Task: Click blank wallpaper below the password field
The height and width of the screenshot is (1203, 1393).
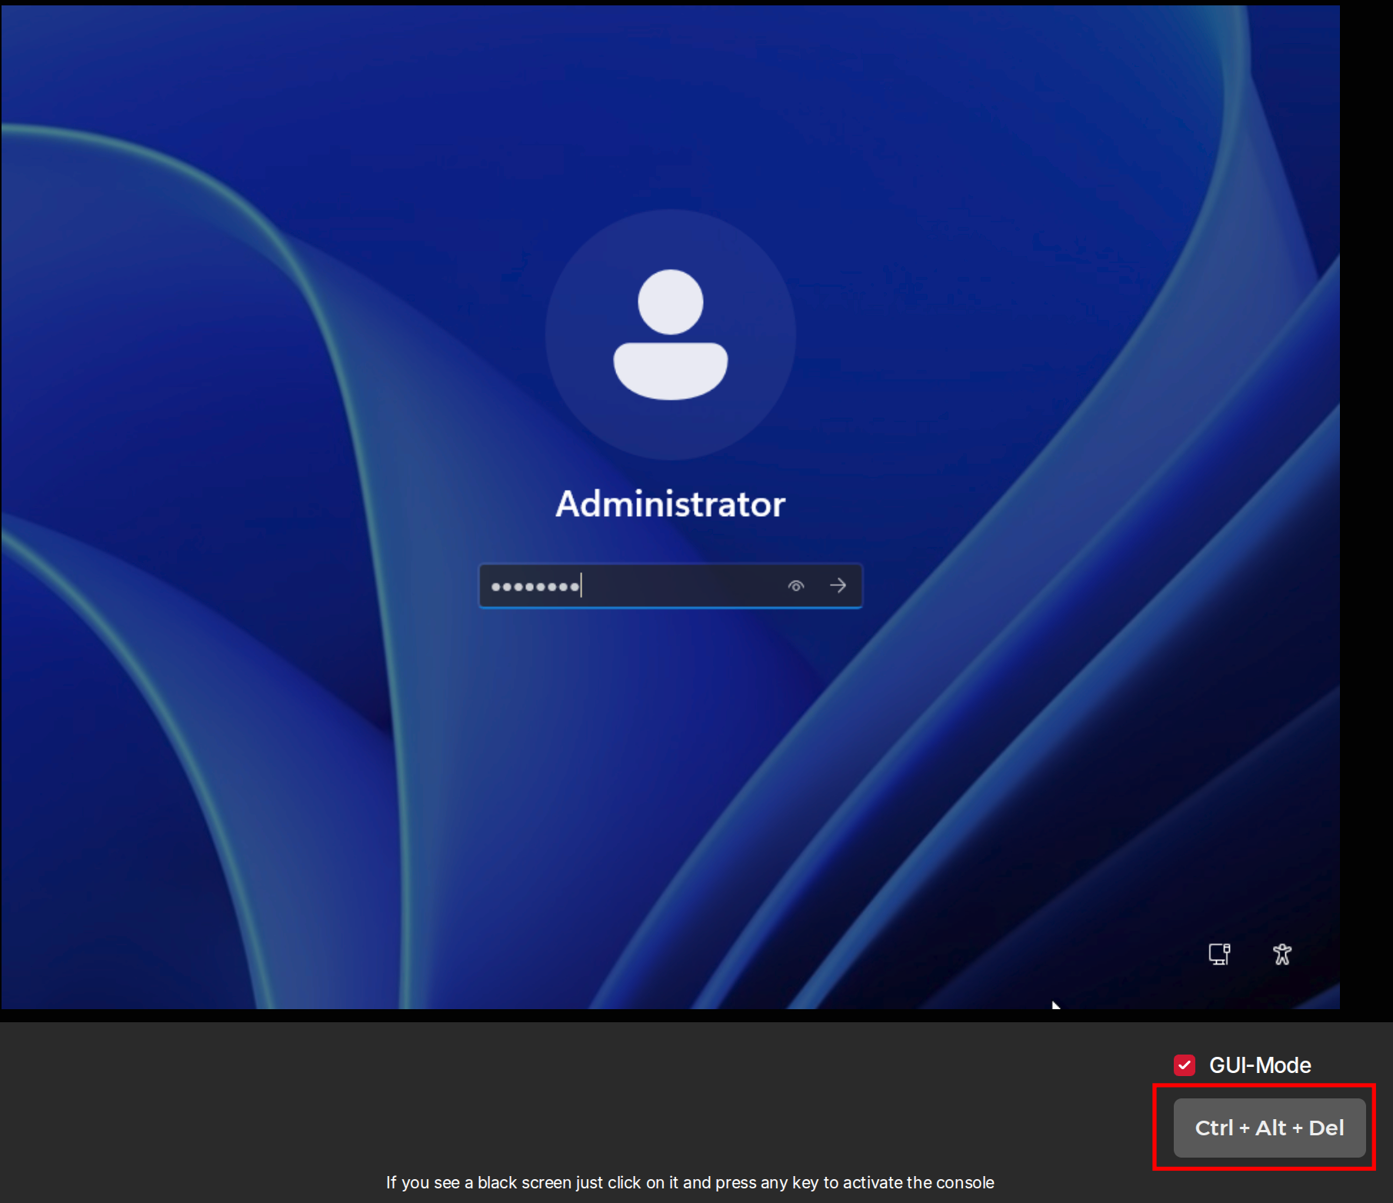Action: (x=670, y=731)
